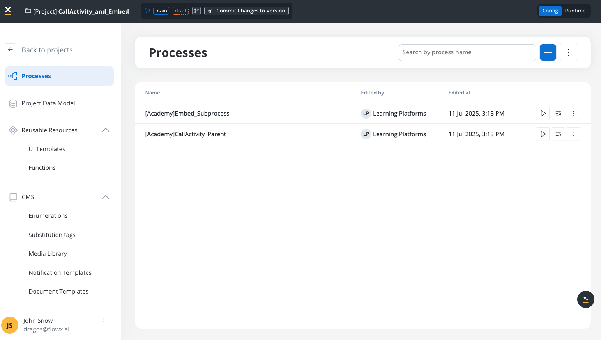The height and width of the screenshot is (340, 601).
Task: Run the [Academy]Embed_Subprocess with play icon
Action: coord(543,114)
